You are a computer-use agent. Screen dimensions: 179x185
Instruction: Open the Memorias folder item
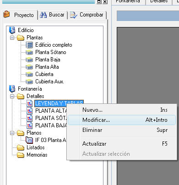pos(37,155)
